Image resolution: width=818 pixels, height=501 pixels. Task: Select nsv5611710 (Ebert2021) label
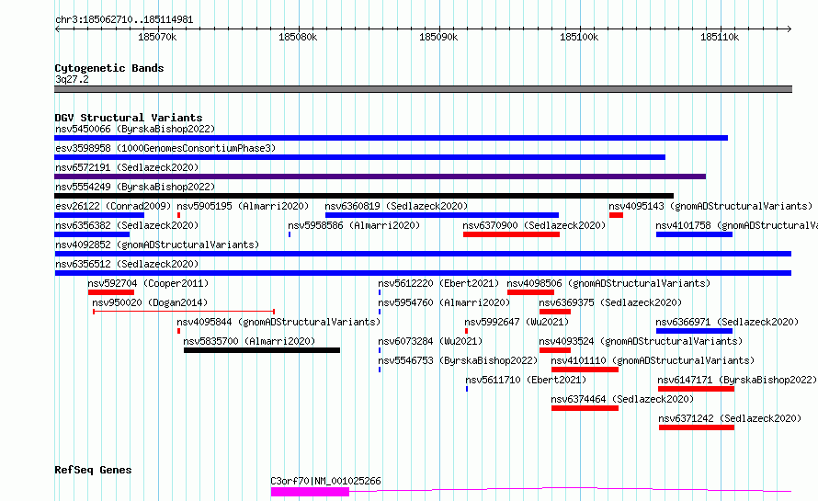(x=526, y=380)
